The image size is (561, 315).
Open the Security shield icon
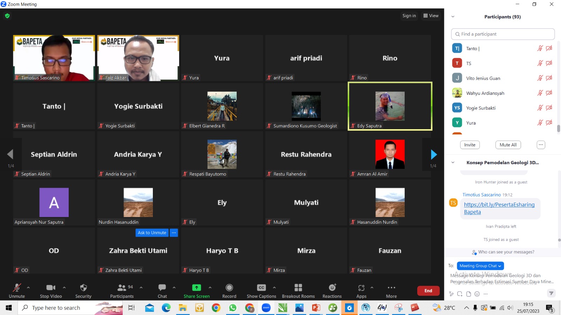(83, 288)
